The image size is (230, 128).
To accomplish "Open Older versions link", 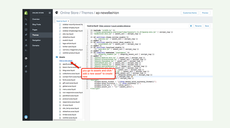I will [105, 26].
